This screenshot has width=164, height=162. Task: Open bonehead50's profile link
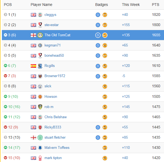click(54, 55)
